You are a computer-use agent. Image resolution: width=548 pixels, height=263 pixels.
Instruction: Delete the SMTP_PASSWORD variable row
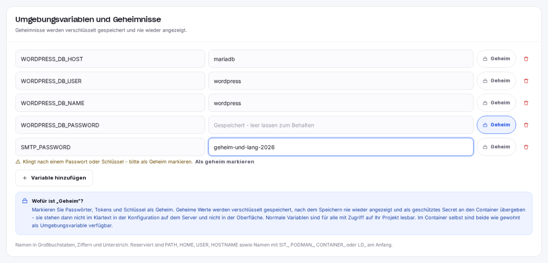526,147
